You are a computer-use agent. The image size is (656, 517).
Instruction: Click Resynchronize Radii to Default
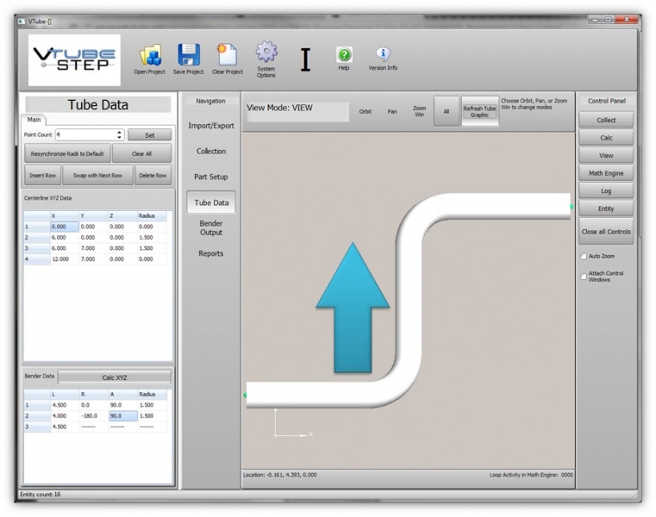point(66,153)
